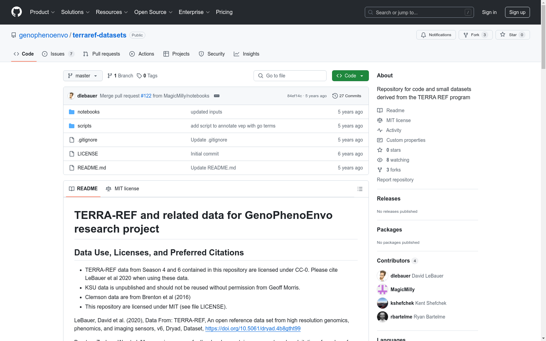Open pull request #122 link
The image size is (546, 341).
(146, 96)
